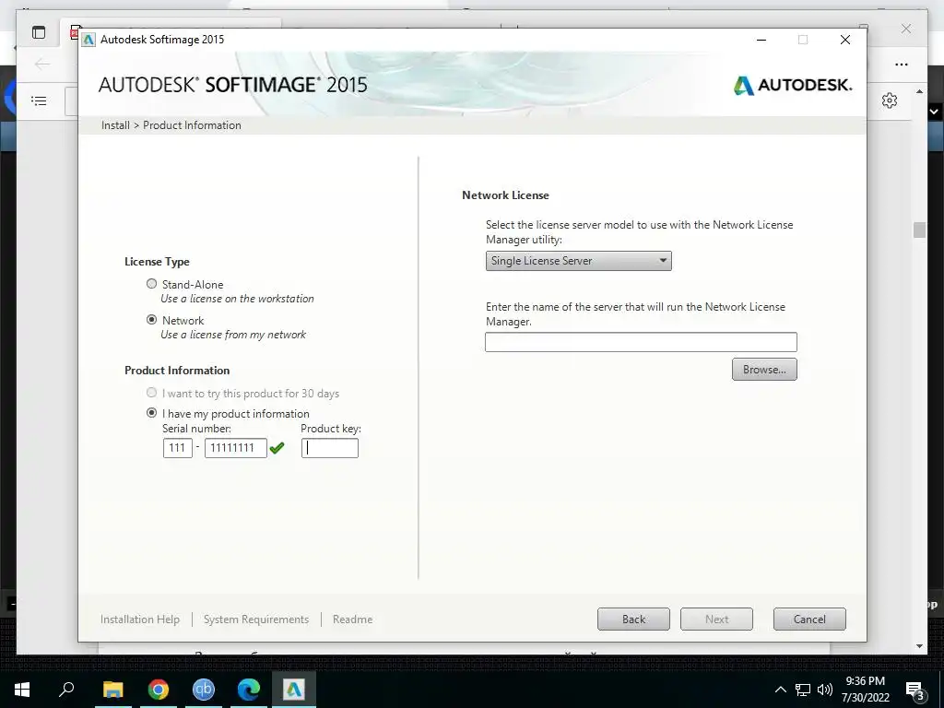Open the System Requirements link
This screenshot has height=708, width=944.
click(x=256, y=619)
